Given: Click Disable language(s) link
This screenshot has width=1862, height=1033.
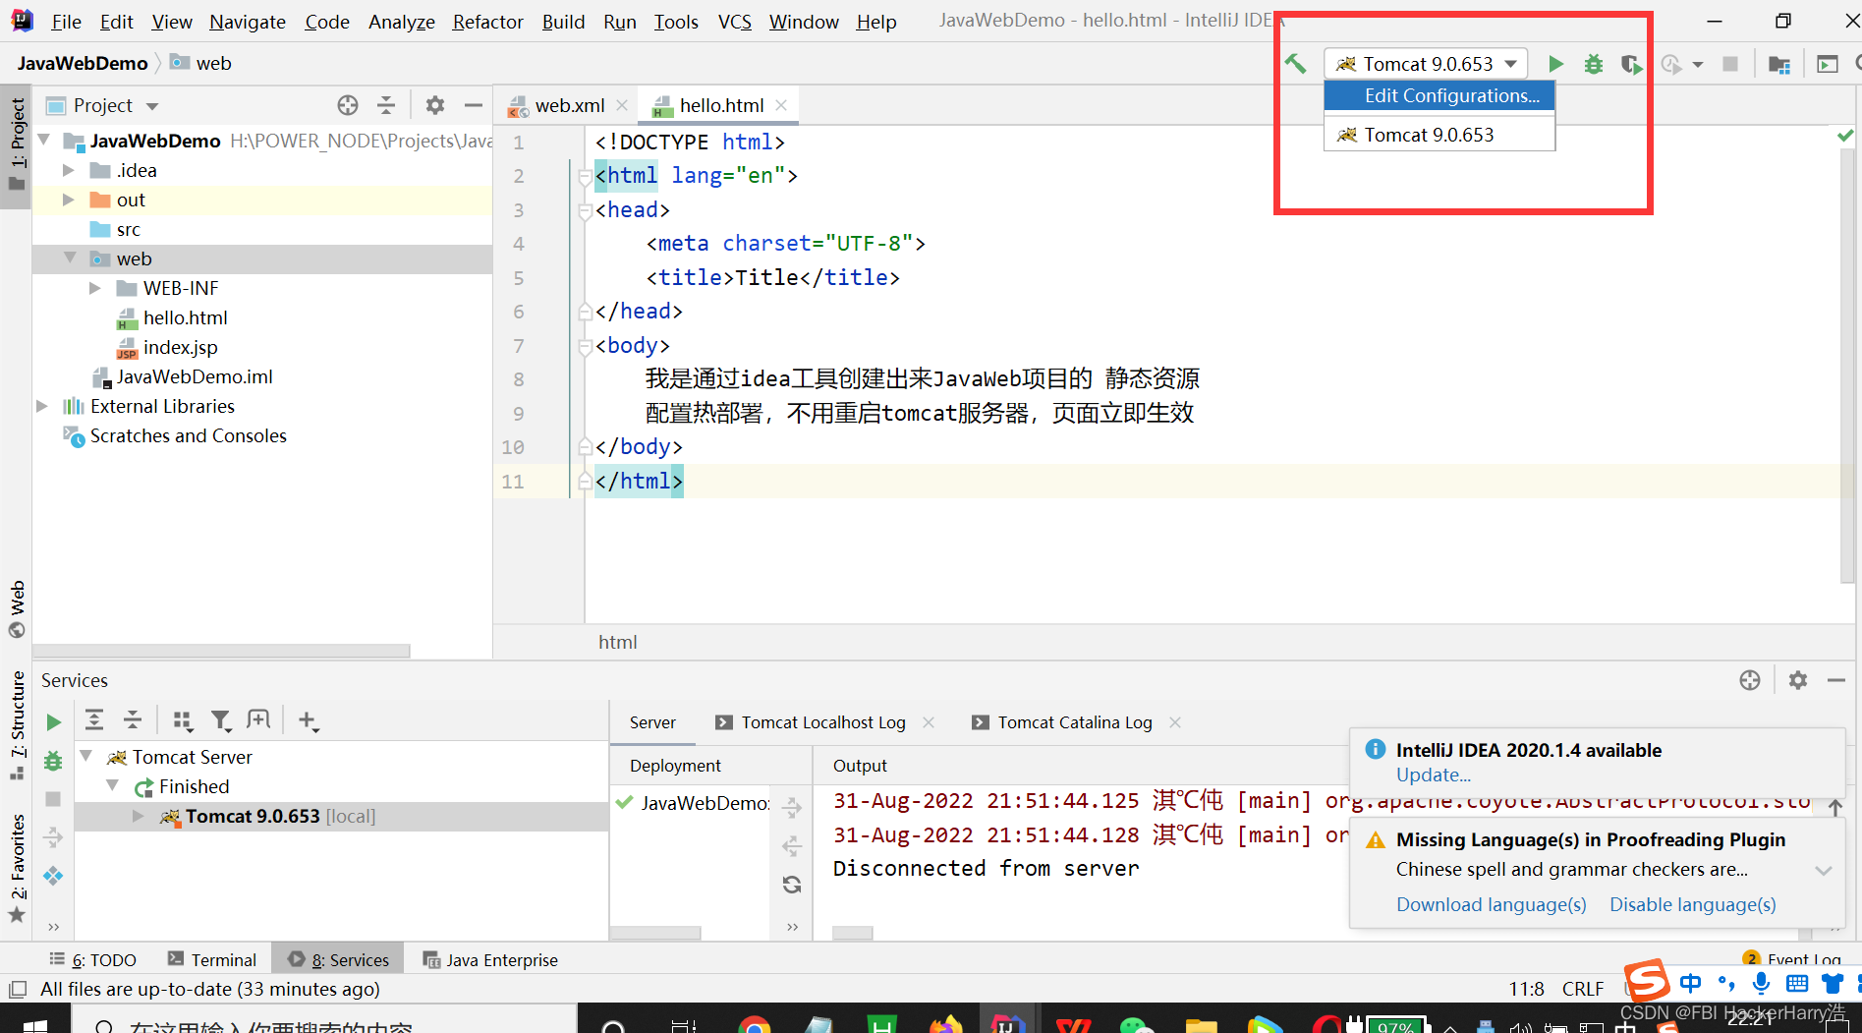Looking at the screenshot, I should pos(1692,904).
